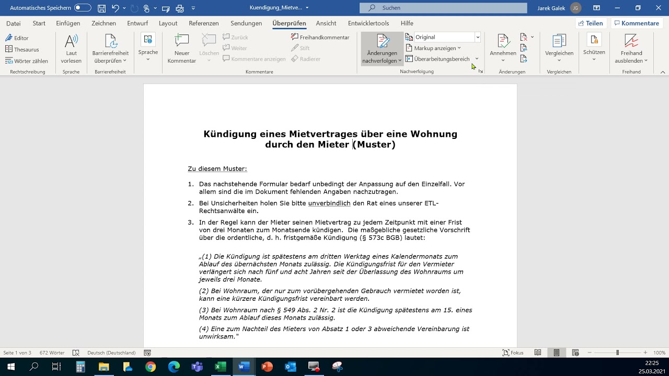Click the zoom slider handle
The width and height of the screenshot is (669, 376).
point(617,353)
